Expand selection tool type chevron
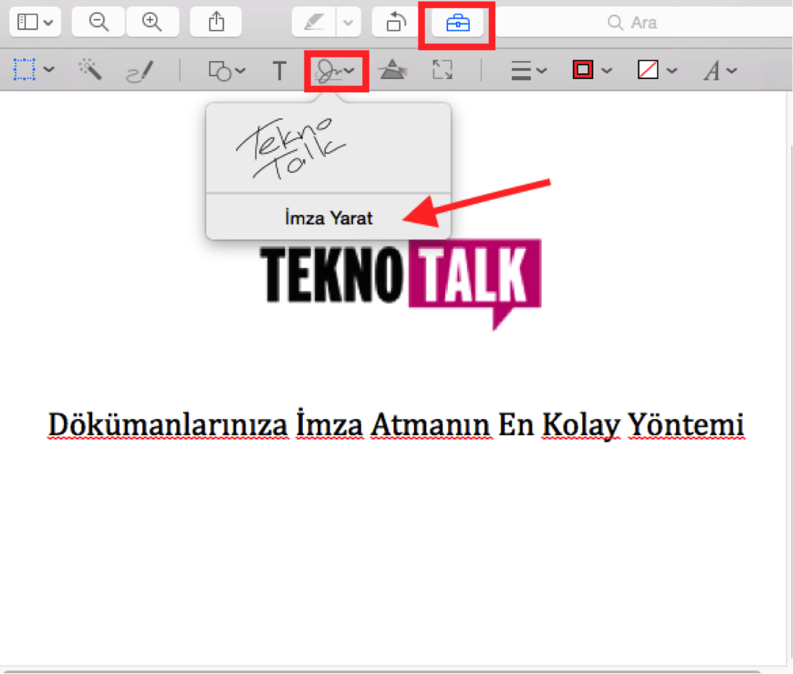 [x=49, y=69]
